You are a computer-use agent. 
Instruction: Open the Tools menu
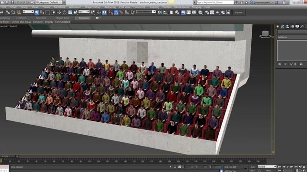[13, 7]
